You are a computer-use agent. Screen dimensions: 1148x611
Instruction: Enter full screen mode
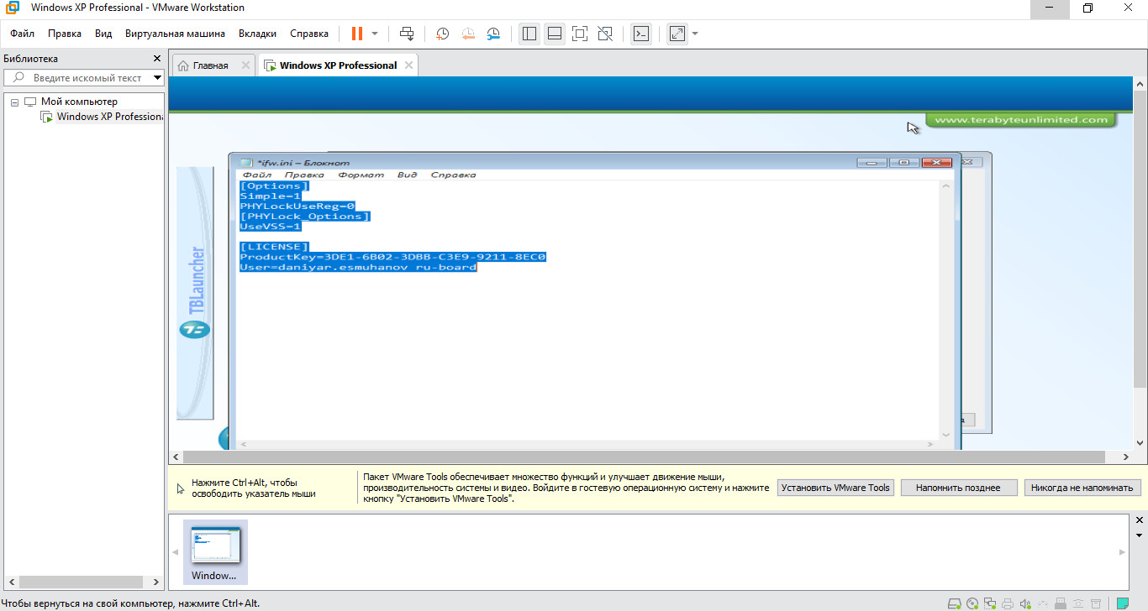pyautogui.click(x=579, y=34)
